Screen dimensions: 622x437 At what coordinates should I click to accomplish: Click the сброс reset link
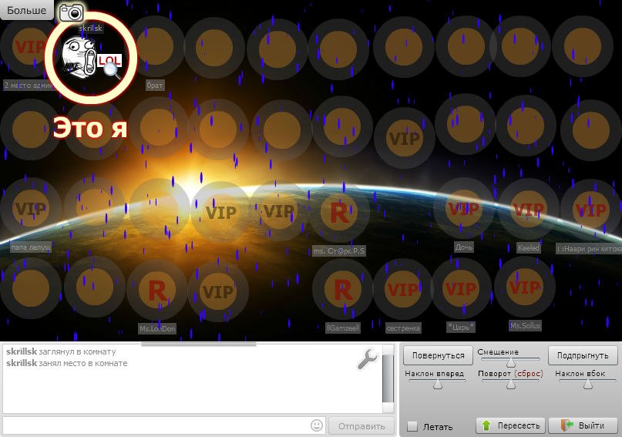(x=528, y=374)
